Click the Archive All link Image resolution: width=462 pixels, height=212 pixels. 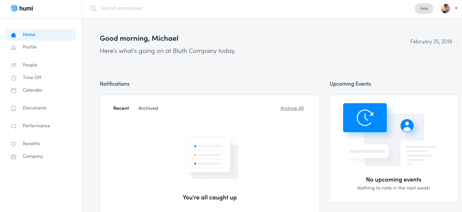pos(292,108)
